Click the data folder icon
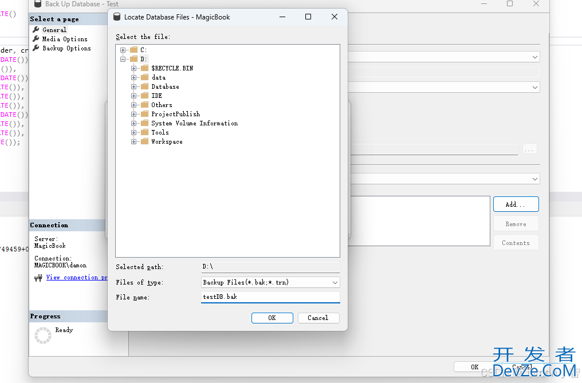 [x=145, y=77]
